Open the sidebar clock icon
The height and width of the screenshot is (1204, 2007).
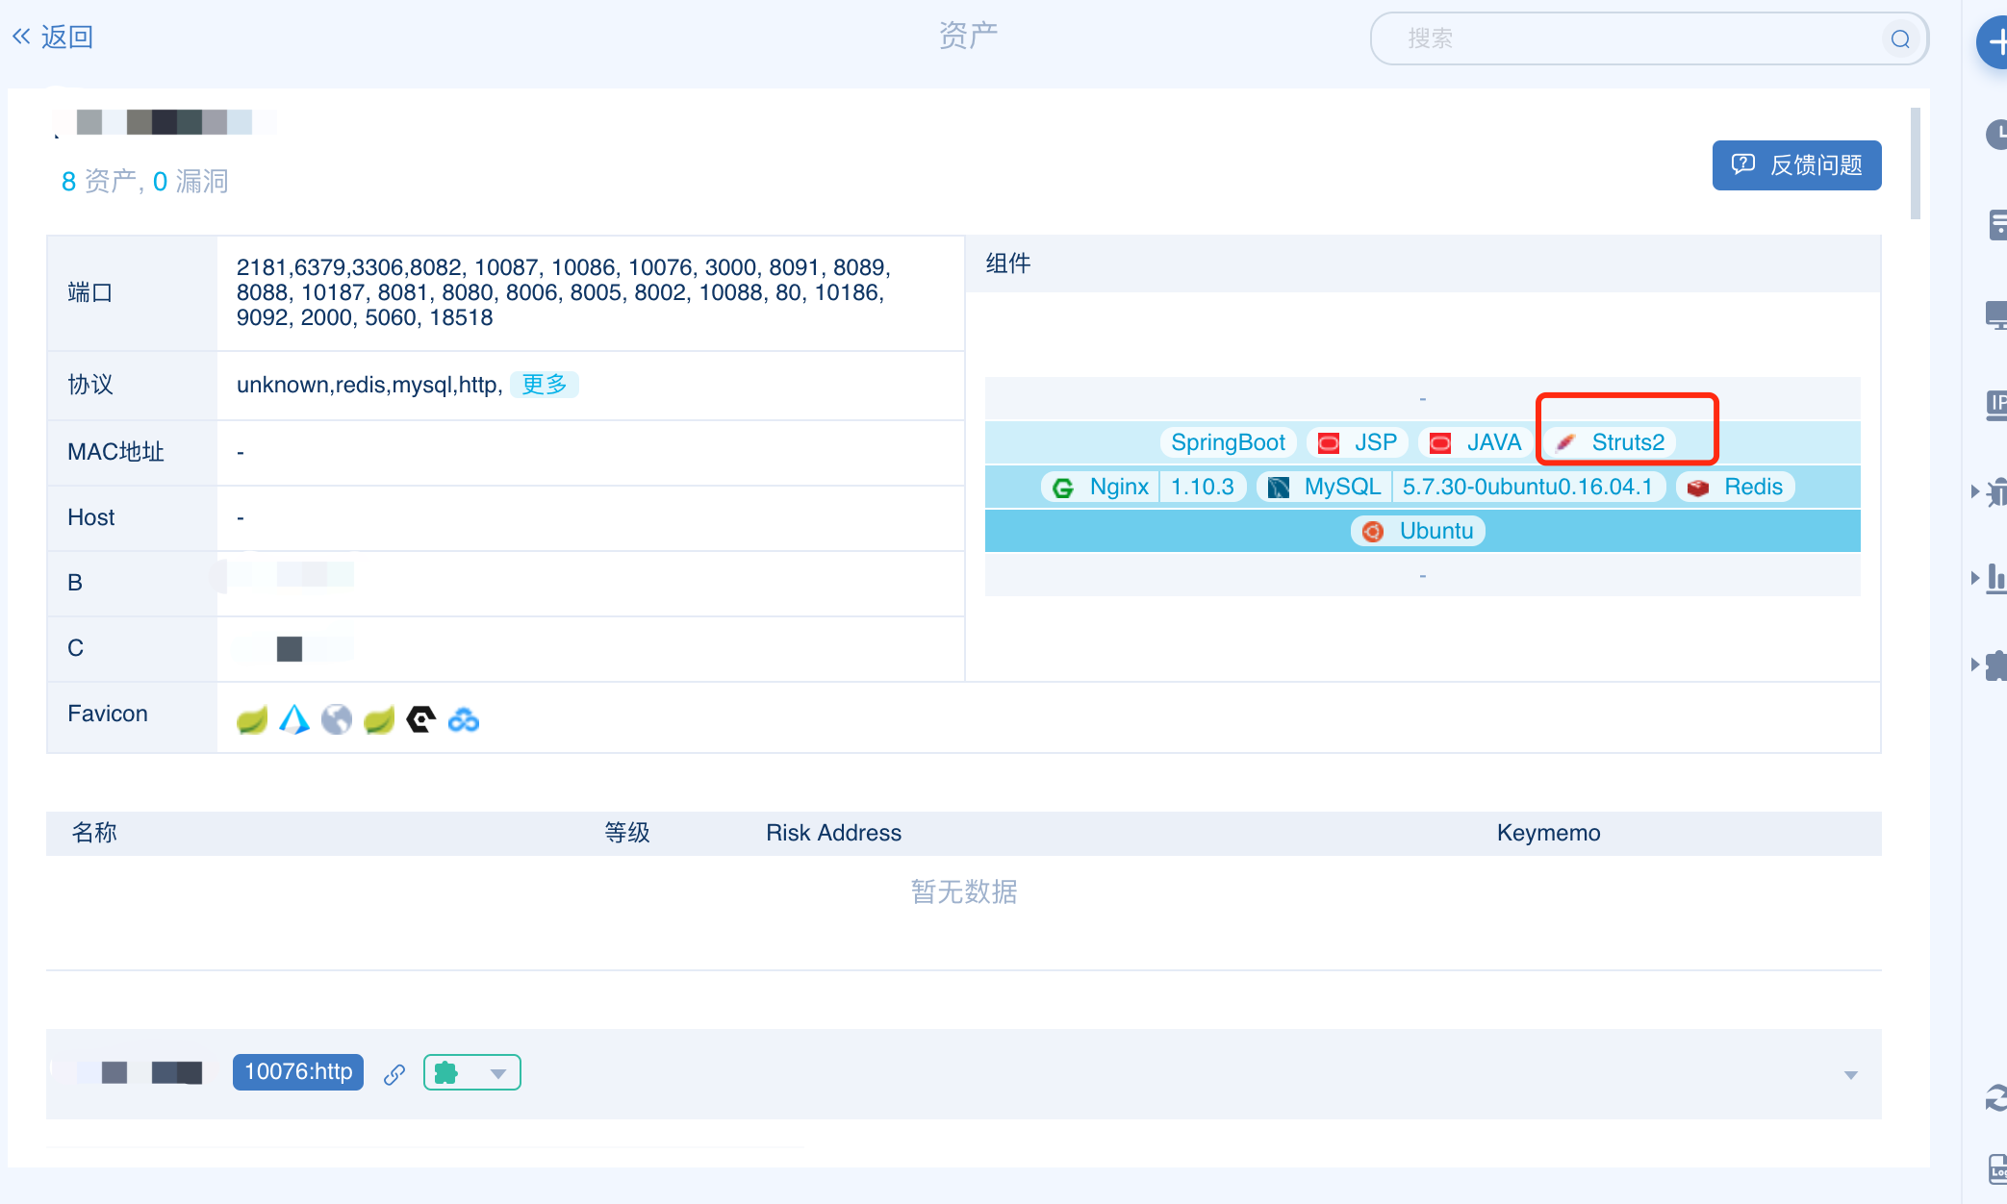1997,134
